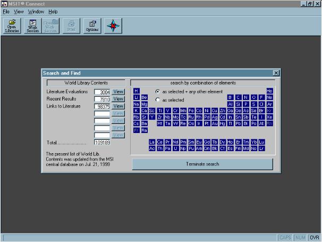Choose the Gd lanthanide element
Screen dimensions: 322x242
tap(207, 142)
